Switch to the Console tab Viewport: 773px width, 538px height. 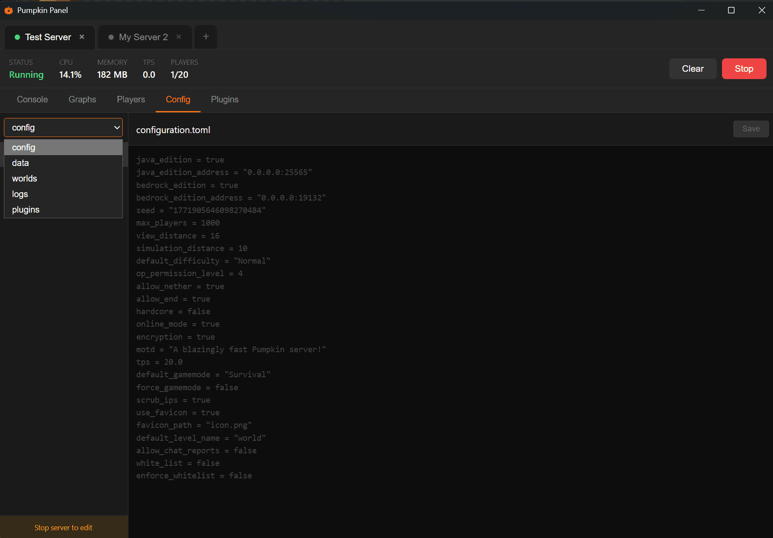pyautogui.click(x=32, y=99)
